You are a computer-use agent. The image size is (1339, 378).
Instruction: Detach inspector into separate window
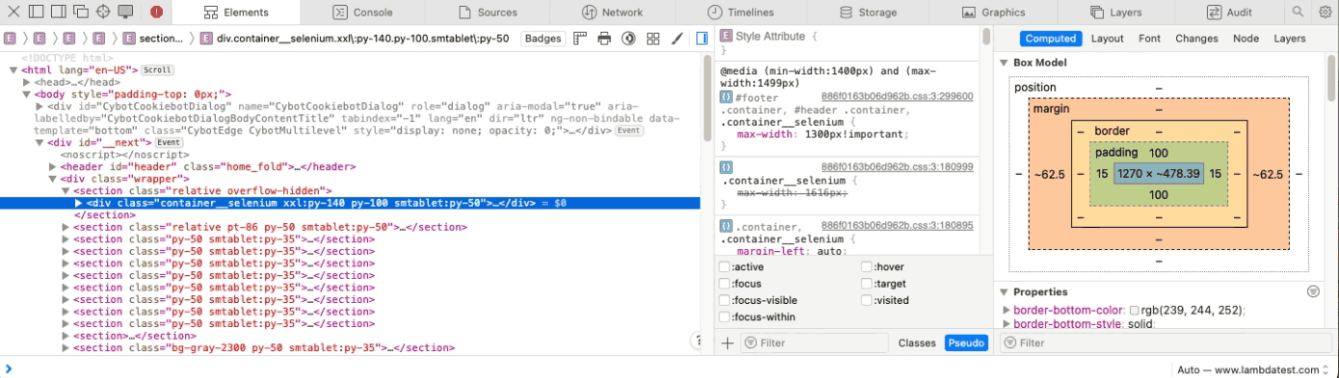[80, 12]
